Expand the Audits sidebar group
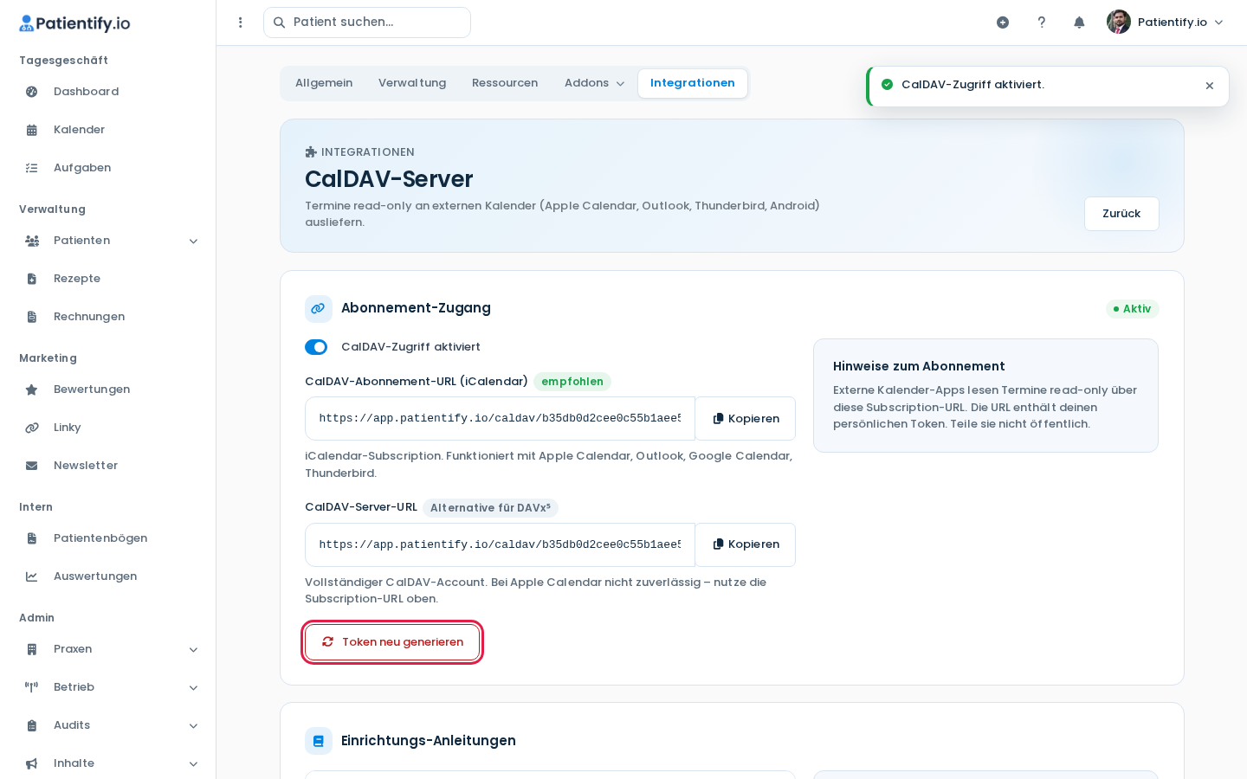This screenshot has height=779, width=1247. click(x=193, y=726)
